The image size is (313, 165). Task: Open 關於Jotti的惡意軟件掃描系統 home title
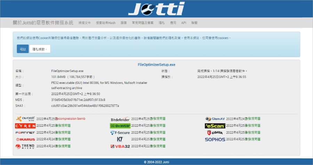[x=43, y=23]
